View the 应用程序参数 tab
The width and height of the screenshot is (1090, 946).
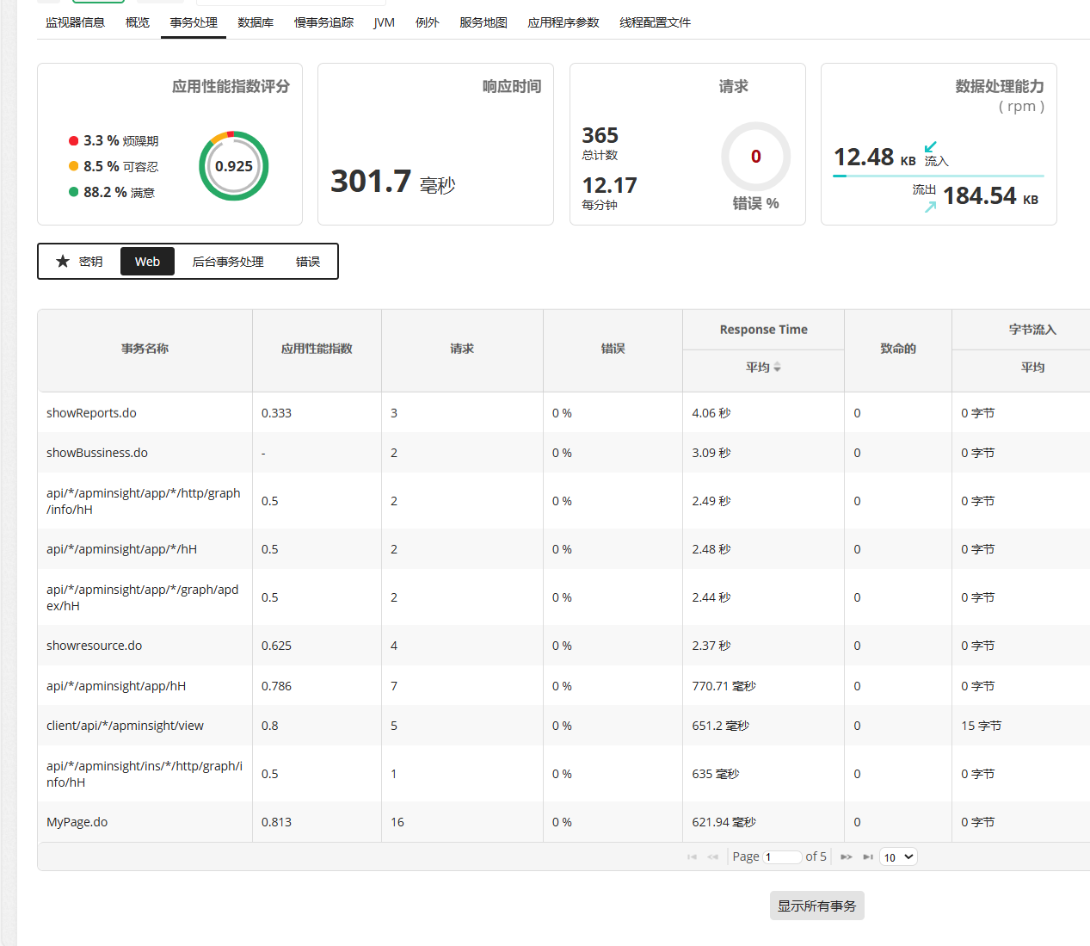pyautogui.click(x=563, y=22)
